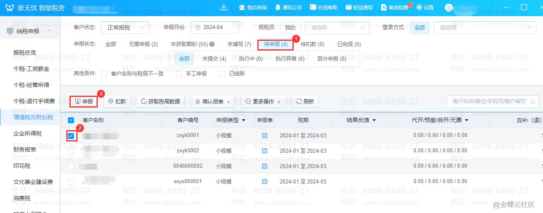Enable 客户名称与税局不一致 filter checkbox
543x213 pixels.
pos(104,74)
